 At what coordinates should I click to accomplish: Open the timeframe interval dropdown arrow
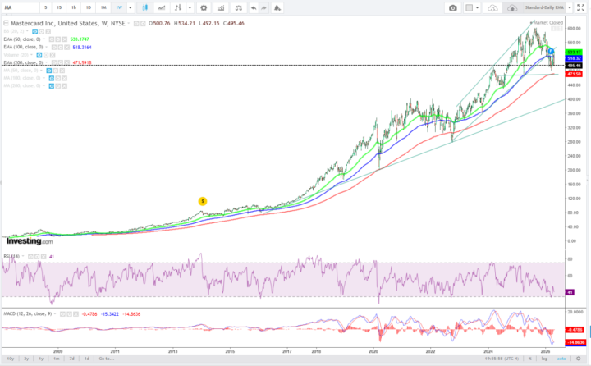tap(131, 7)
